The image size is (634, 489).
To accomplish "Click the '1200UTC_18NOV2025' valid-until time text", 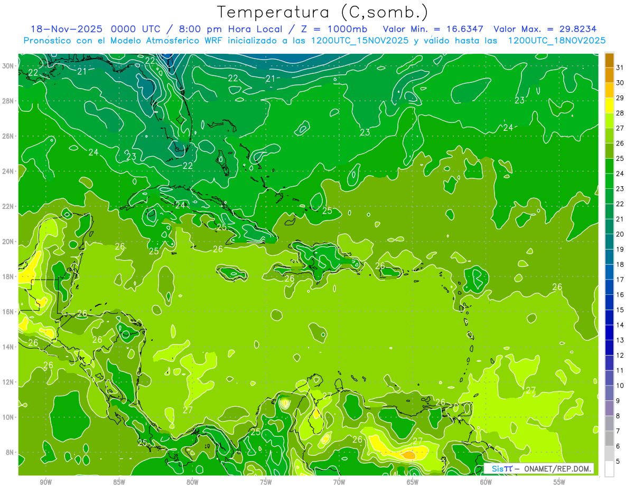I will pyautogui.click(x=556, y=41).
